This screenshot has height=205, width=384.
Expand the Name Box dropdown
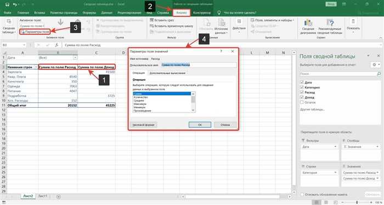tap(24, 45)
